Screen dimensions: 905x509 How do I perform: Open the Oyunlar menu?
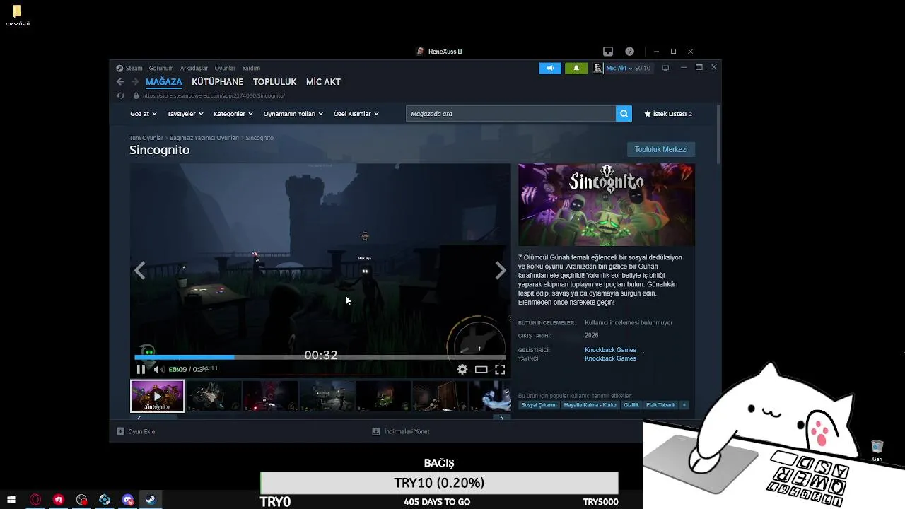(x=225, y=68)
